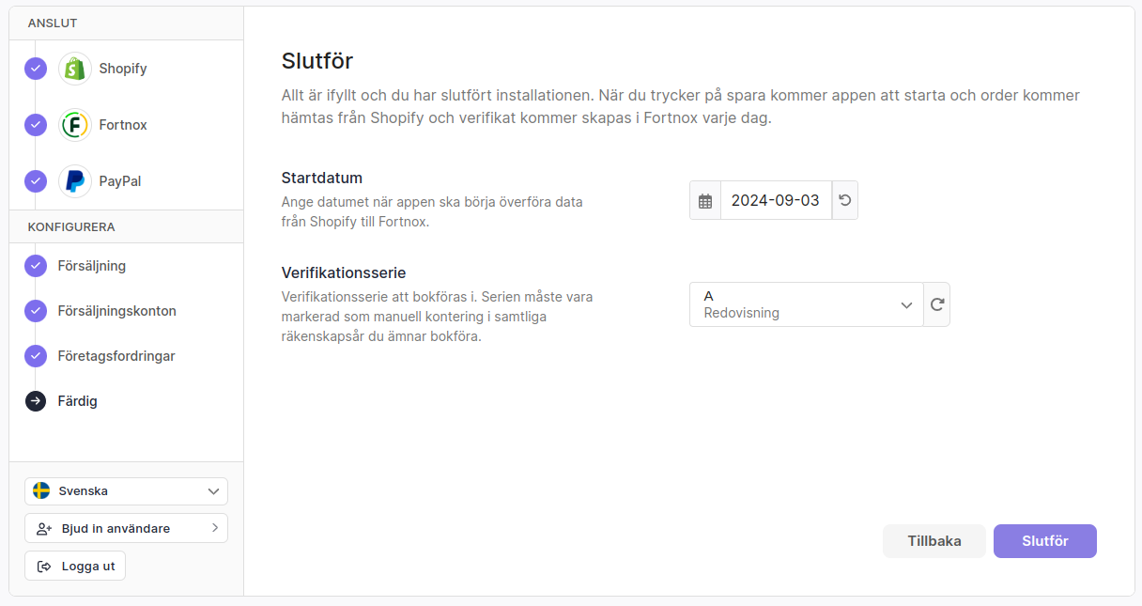
Task: Click the Logga ut button
Action: [x=75, y=566]
